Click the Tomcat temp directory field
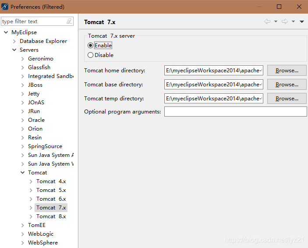The height and width of the screenshot is (248, 308). pyautogui.click(x=214, y=98)
